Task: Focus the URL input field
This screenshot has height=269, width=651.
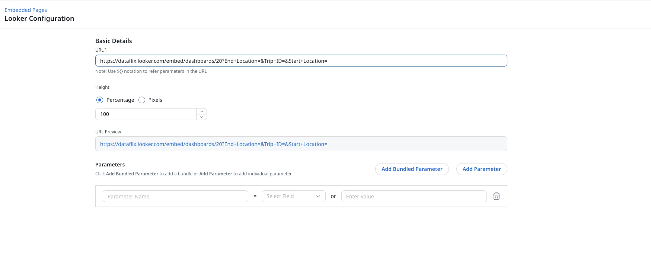Action: click(x=301, y=61)
